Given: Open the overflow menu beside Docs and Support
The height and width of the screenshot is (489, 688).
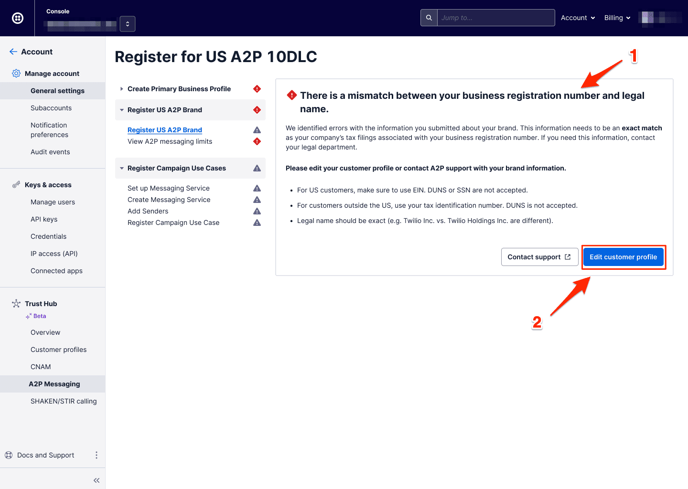Looking at the screenshot, I should (x=96, y=455).
